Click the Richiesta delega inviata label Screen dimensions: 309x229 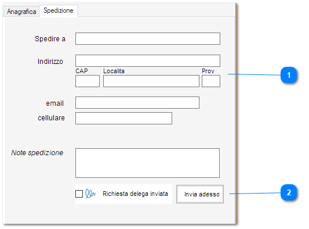coord(135,194)
